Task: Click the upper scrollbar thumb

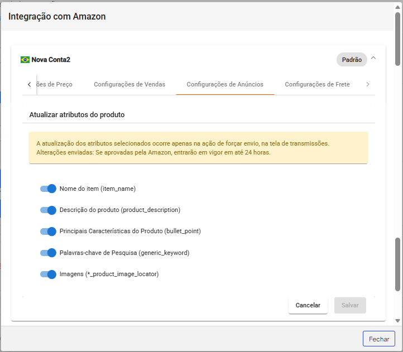Action: point(397,38)
